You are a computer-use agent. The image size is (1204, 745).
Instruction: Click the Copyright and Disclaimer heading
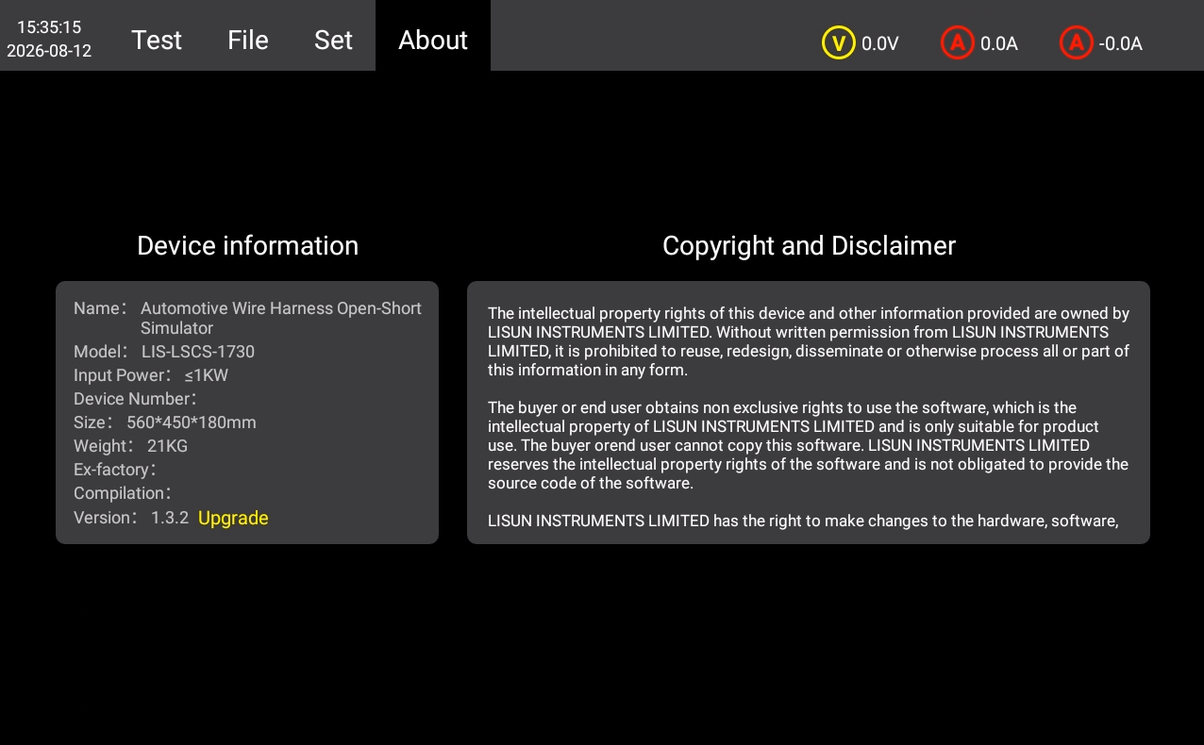tap(809, 245)
